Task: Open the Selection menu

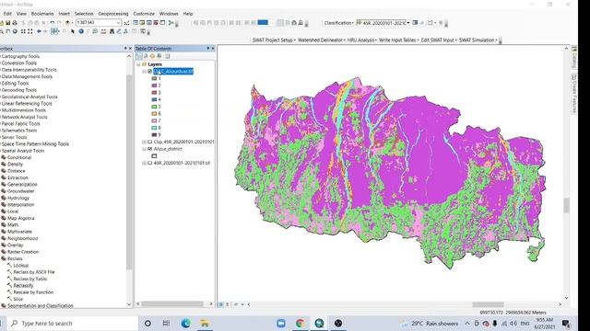Action: 84,14
